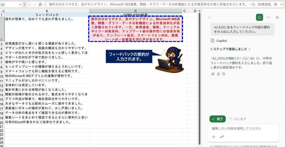Select cell デザインが見やすく、画面の構成も分かりやすいです。
Viewport: 286px width, 147px height.
pyautogui.click(x=47, y=48)
